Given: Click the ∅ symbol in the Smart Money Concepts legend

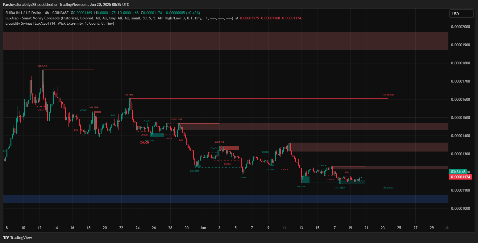Looking at the screenshot, I should [x=236, y=18].
